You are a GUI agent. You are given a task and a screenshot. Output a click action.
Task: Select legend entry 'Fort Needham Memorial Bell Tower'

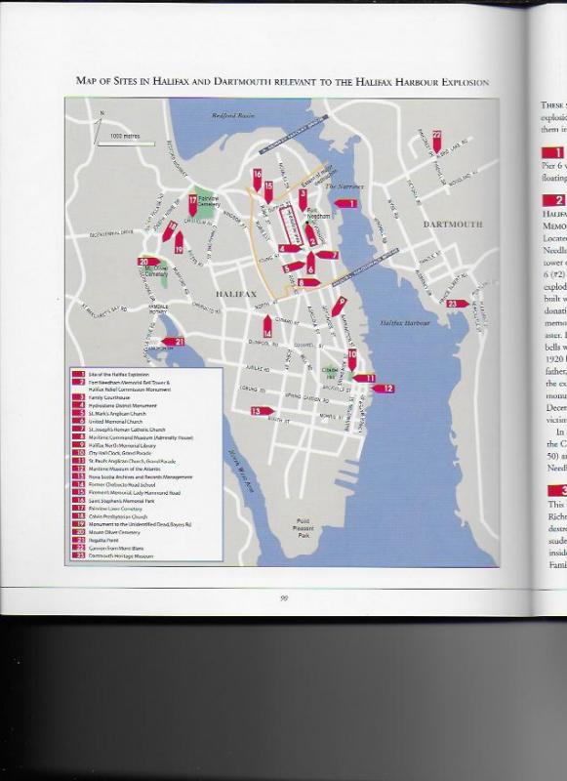[x=121, y=385]
